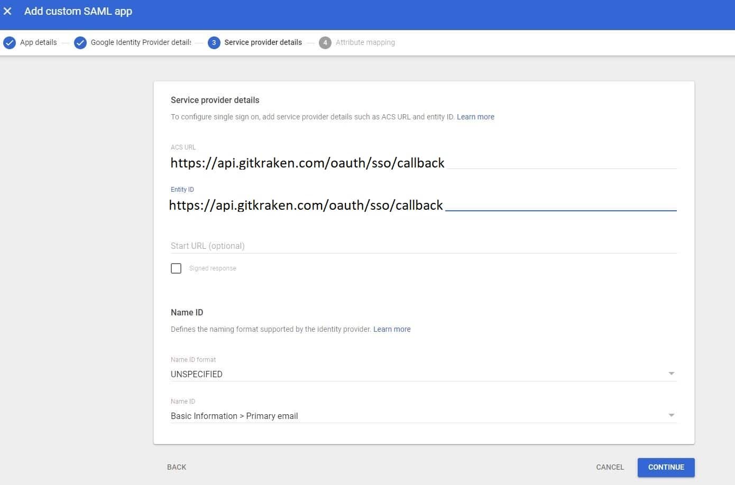Close the Add custom SAML app dialog
Screen dimensions: 735x485
click(x=7, y=11)
